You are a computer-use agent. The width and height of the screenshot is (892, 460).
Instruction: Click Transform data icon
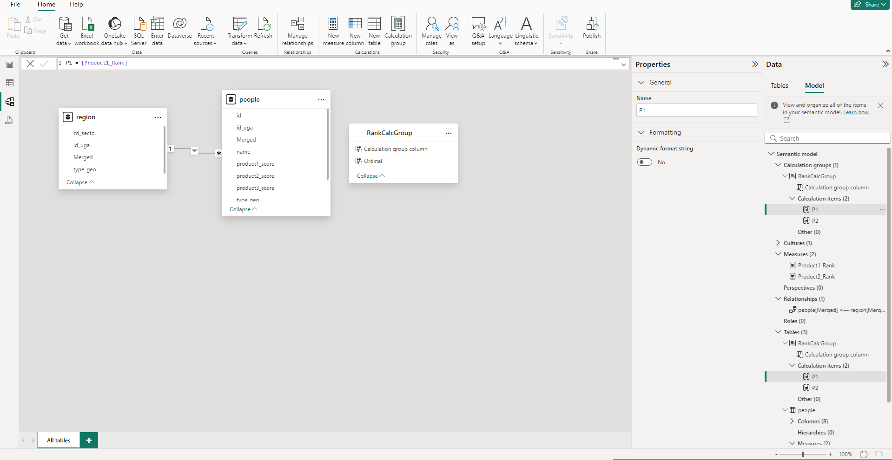tap(240, 31)
